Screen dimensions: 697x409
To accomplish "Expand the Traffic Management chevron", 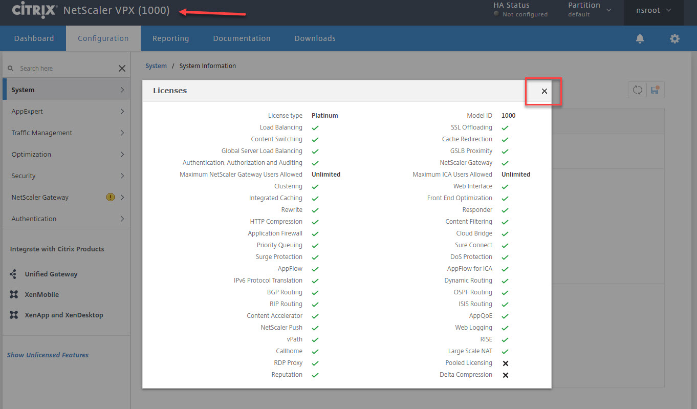I will (x=122, y=133).
